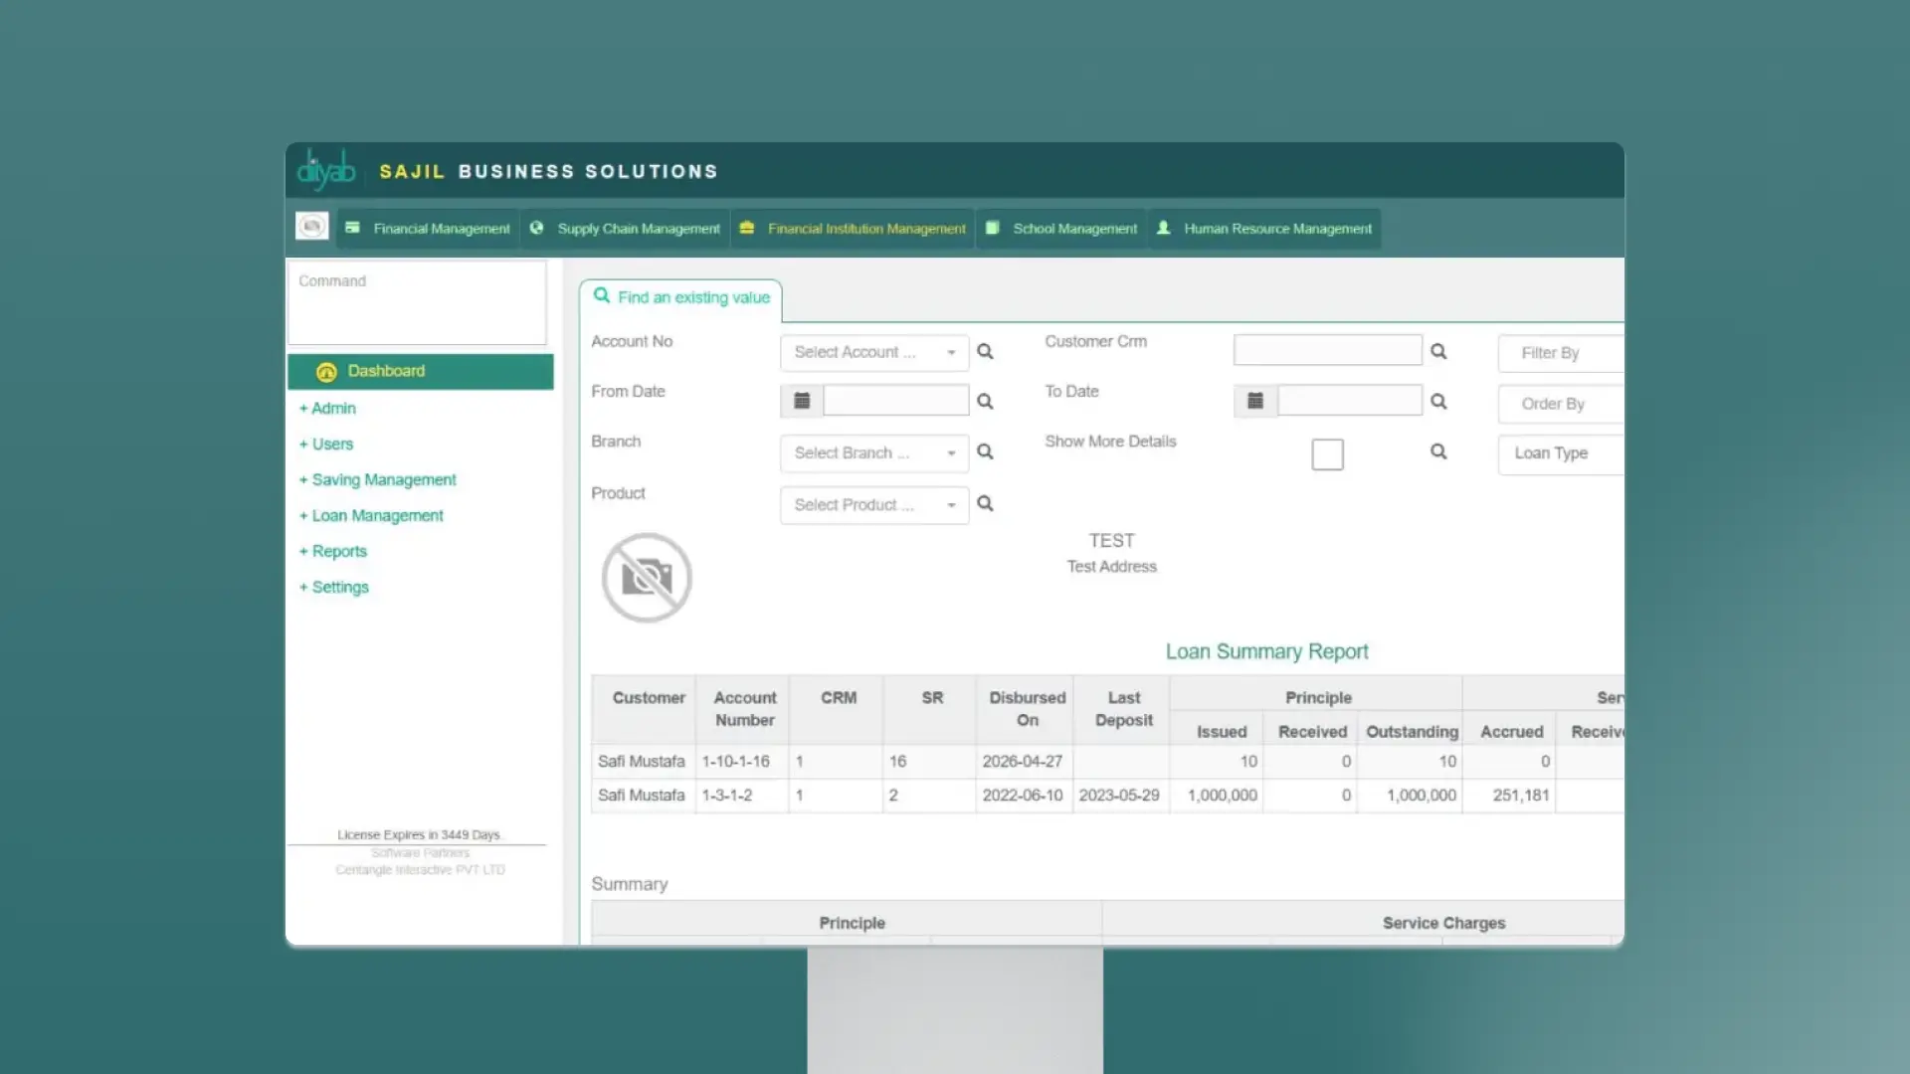Click magnifier icon next to To Date
This screenshot has width=1910, height=1074.
click(1438, 402)
